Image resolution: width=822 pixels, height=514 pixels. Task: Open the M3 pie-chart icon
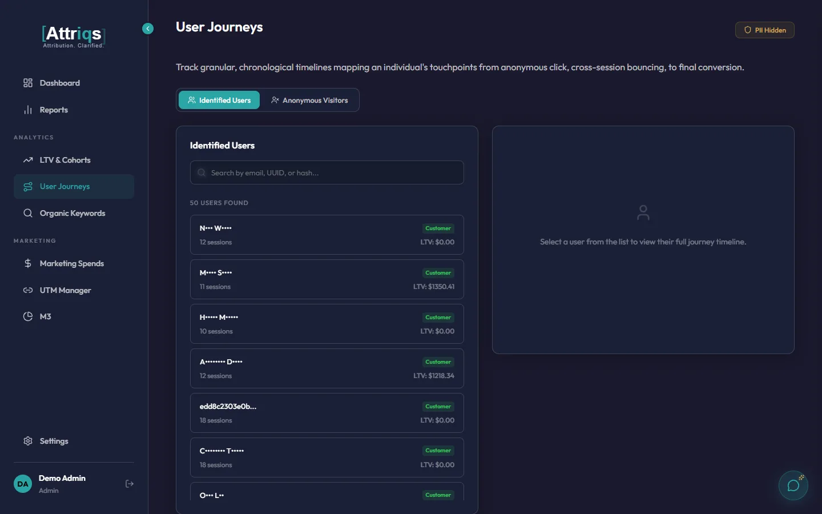(27, 316)
